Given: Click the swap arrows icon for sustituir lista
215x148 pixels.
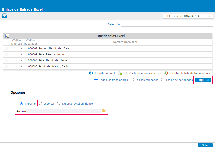Looking at the screenshot, I should tap(166, 73).
